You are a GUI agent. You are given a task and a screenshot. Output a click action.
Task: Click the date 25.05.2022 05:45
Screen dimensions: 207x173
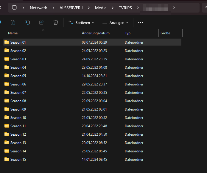94,151
